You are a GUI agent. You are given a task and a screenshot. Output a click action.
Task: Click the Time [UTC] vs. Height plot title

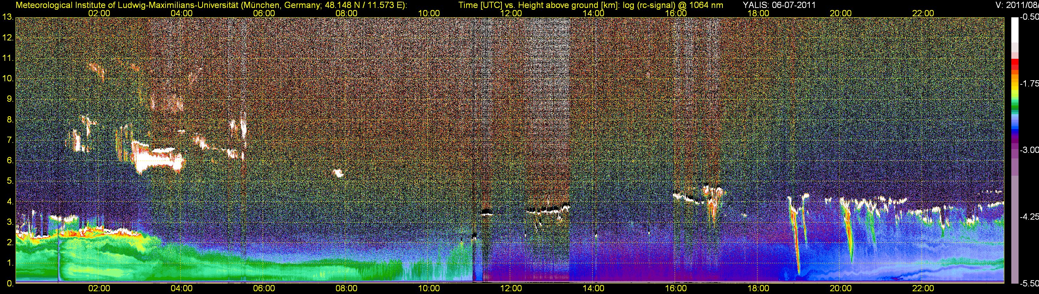coord(590,5)
